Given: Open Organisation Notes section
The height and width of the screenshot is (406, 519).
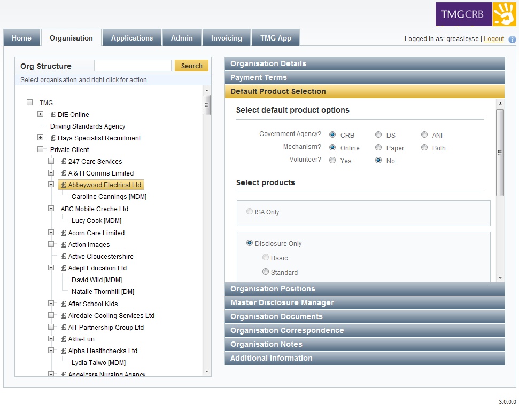Looking at the screenshot, I should (365, 344).
